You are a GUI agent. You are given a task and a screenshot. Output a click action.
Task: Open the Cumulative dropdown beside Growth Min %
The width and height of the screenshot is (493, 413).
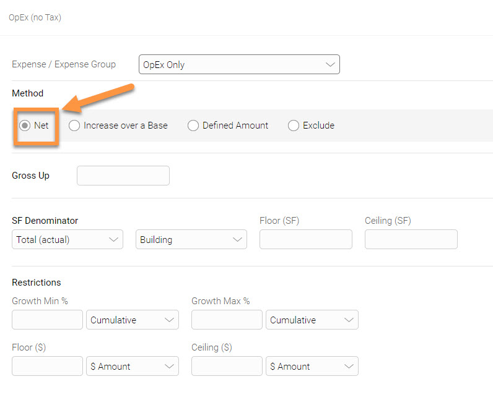[x=133, y=320]
